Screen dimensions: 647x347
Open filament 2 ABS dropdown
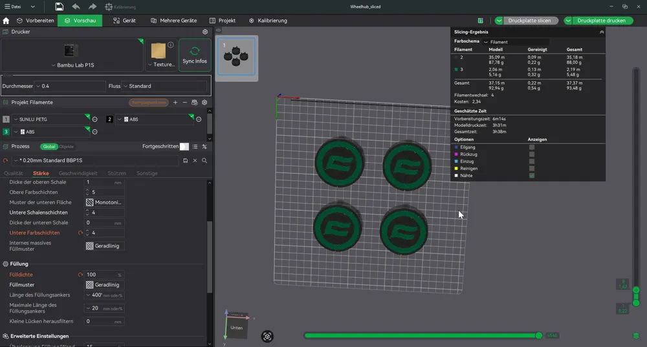point(155,119)
